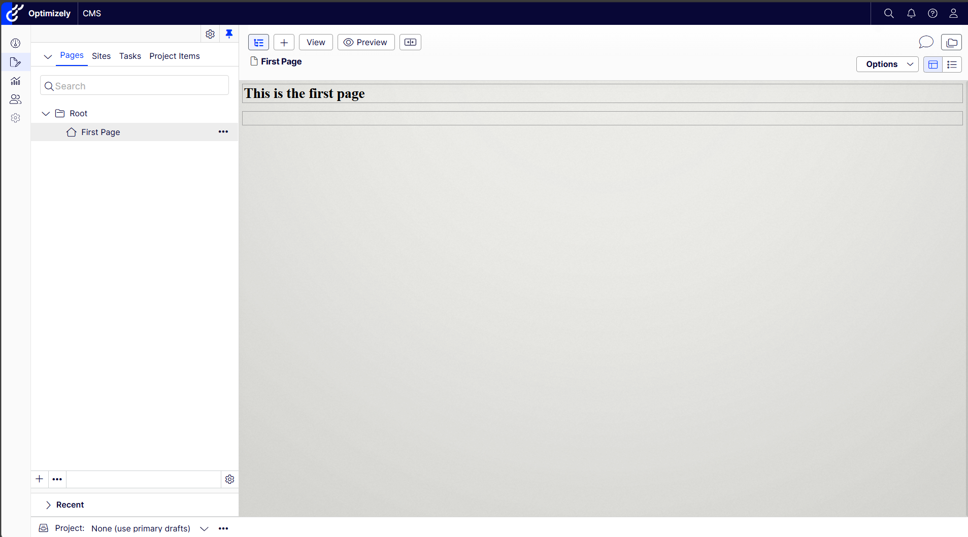Select the Edit icon in sidebar

pyautogui.click(x=16, y=62)
